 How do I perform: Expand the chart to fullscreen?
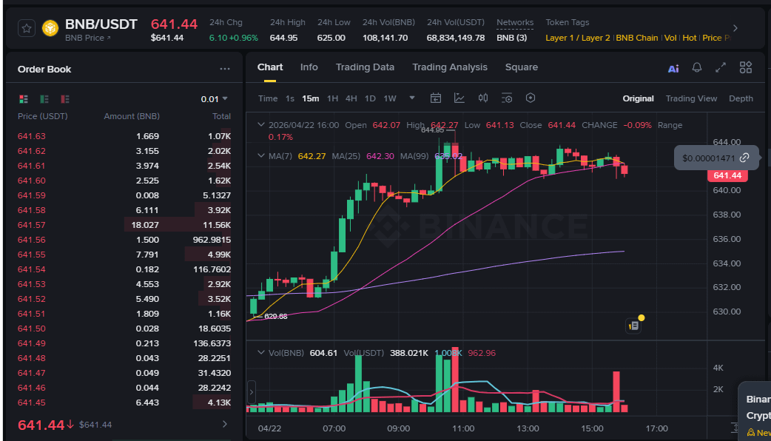tap(721, 68)
